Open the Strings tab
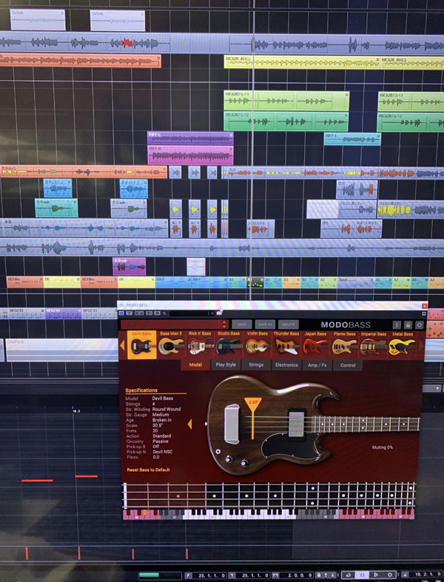Image resolution: width=444 pixels, height=582 pixels. 256,365
